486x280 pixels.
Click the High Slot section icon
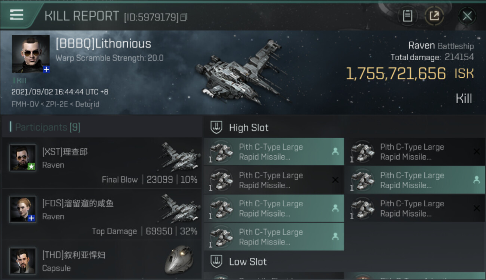click(x=216, y=127)
